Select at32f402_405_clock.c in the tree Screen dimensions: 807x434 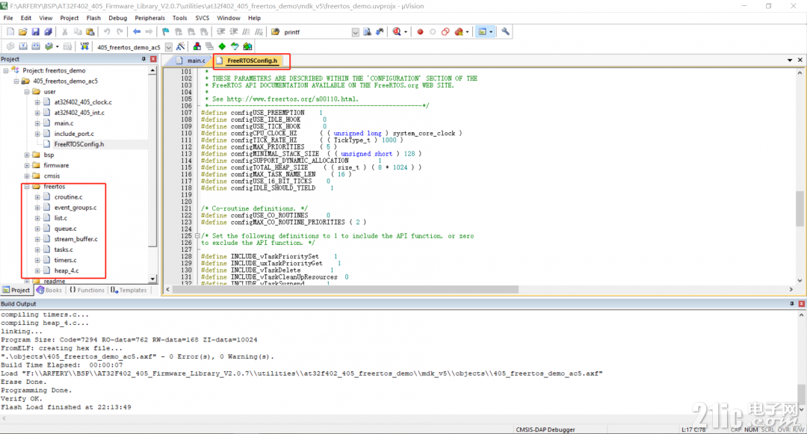[x=83, y=102]
